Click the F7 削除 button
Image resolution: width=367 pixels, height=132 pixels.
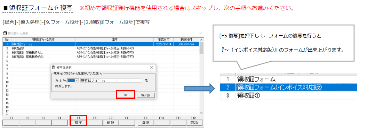point(111,123)
